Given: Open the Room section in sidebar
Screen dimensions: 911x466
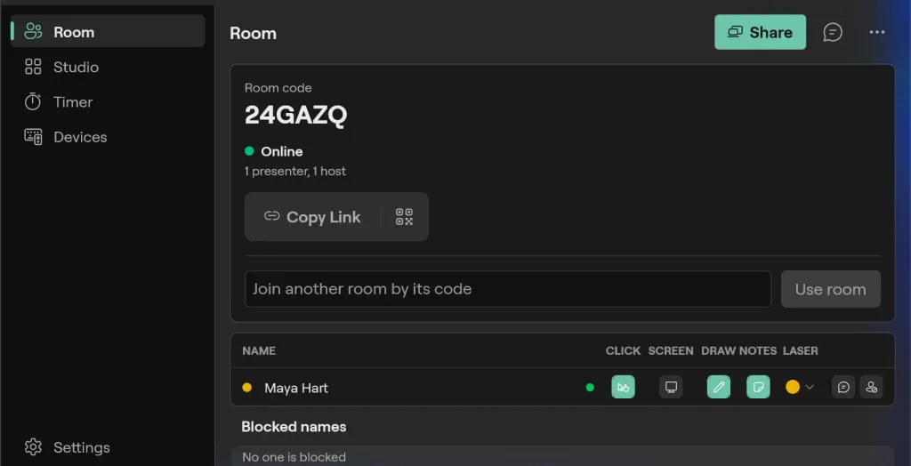Looking at the screenshot, I should click(x=108, y=31).
